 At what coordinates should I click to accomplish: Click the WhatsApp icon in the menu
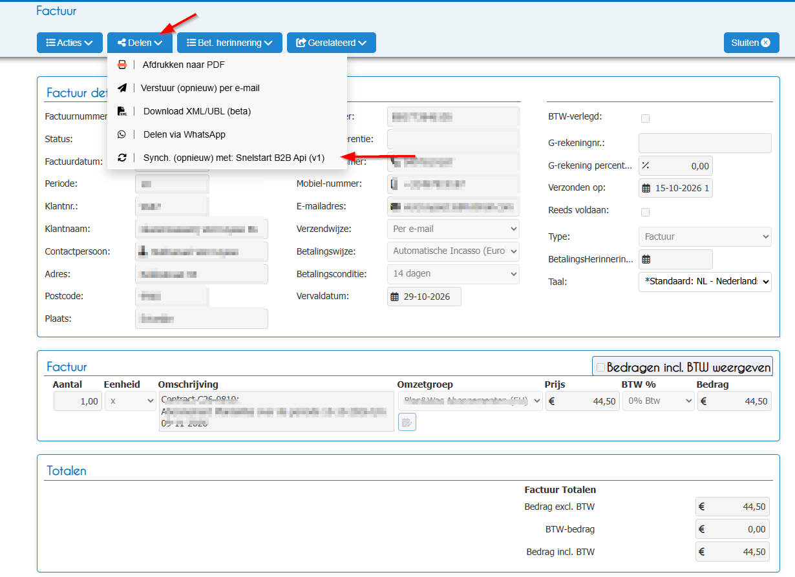tap(122, 134)
